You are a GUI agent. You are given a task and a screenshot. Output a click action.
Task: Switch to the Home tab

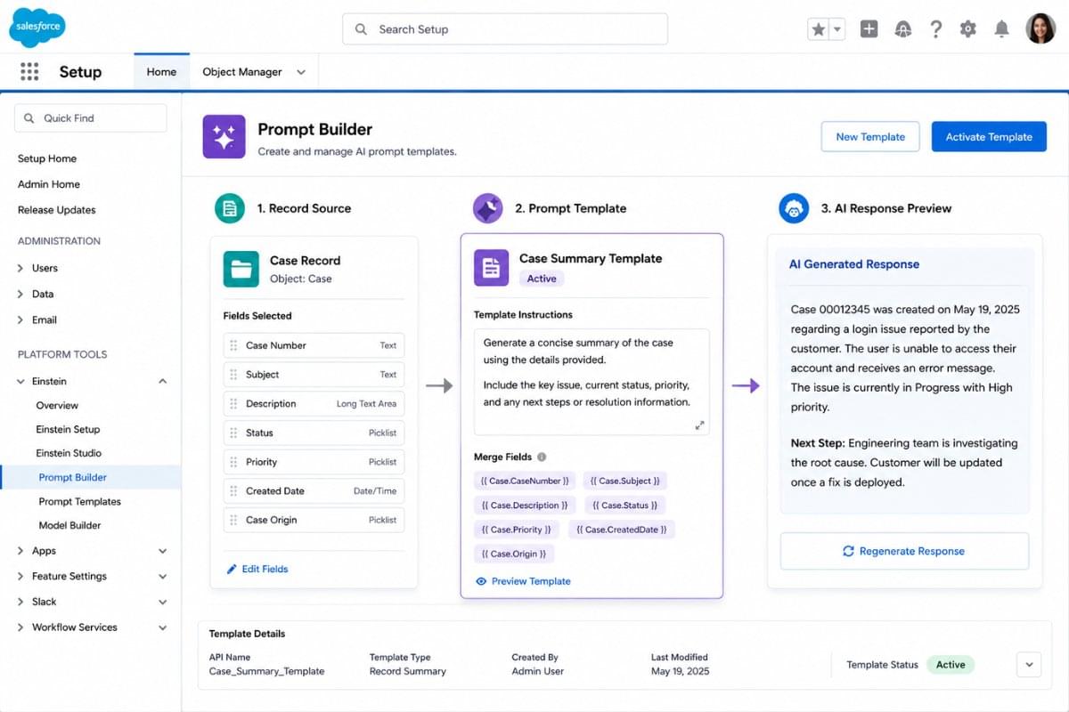click(161, 72)
